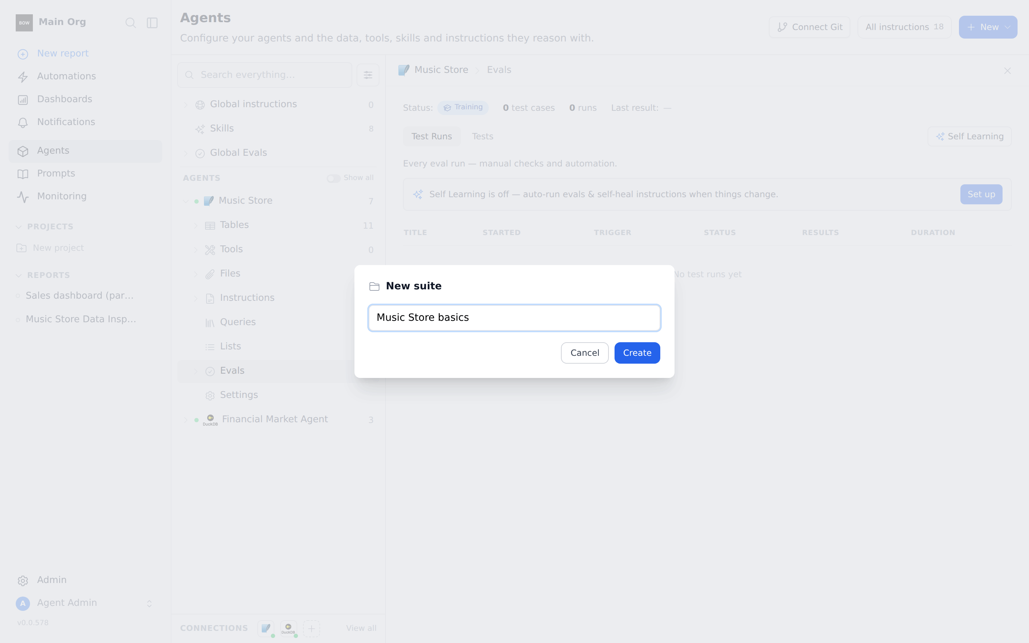Click the folder icon beside New suite
This screenshot has height=643, width=1029.
click(374, 286)
